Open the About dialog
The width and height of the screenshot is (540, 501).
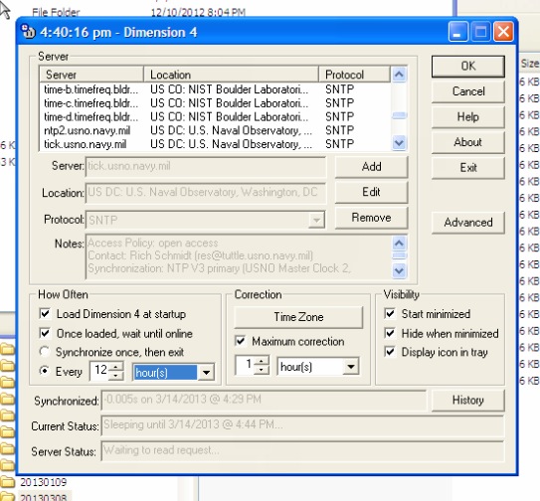(468, 142)
